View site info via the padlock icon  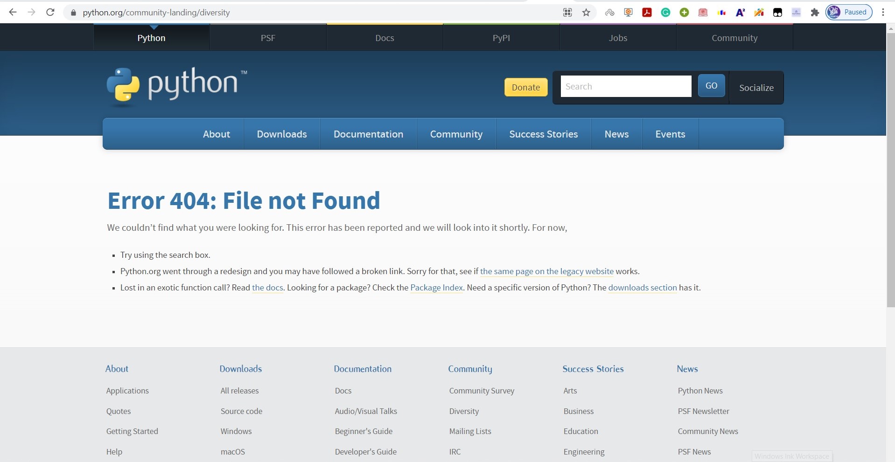(x=73, y=13)
